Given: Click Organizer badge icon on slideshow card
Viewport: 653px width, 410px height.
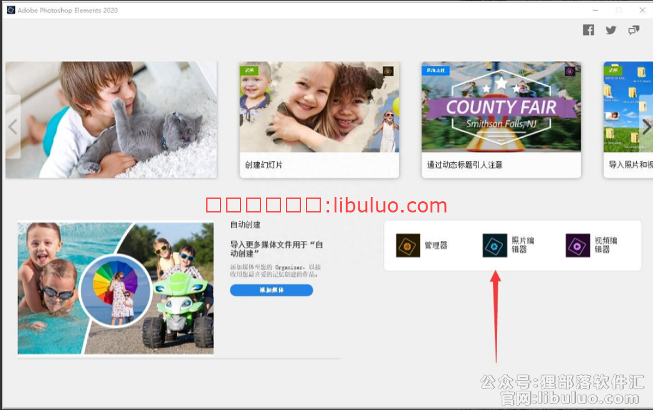Looking at the screenshot, I should (x=388, y=71).
